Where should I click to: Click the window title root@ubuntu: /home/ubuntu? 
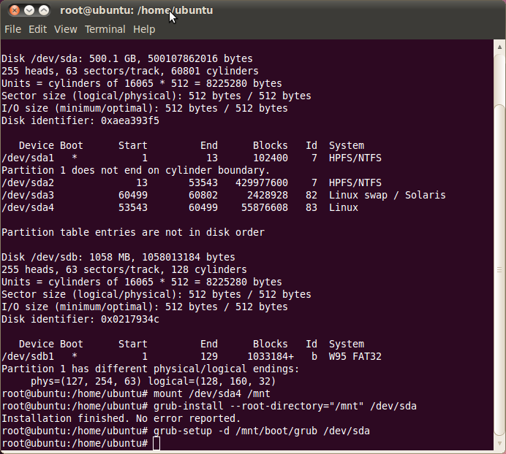(137, 10)
